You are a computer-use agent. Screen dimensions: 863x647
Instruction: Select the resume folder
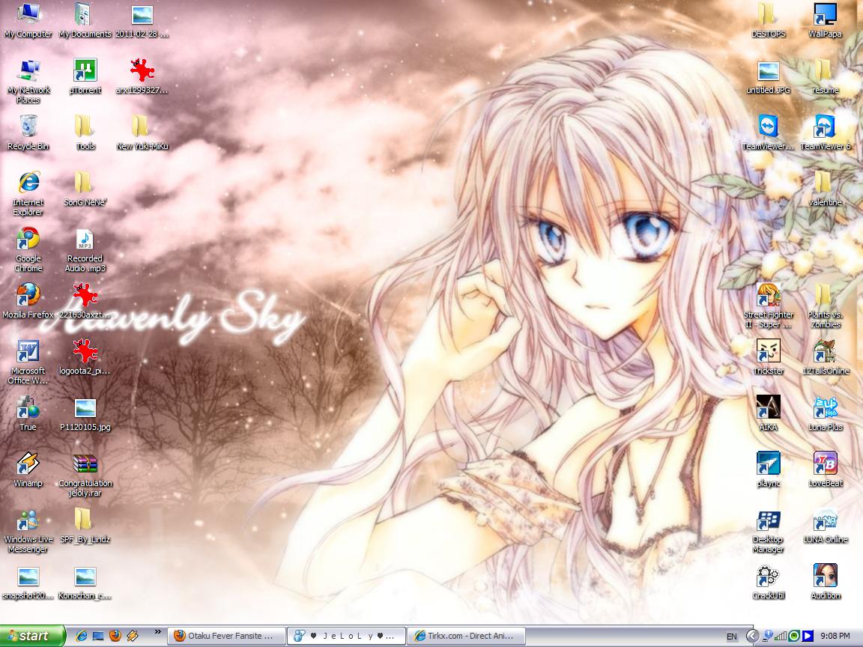(x=825, y=76)
